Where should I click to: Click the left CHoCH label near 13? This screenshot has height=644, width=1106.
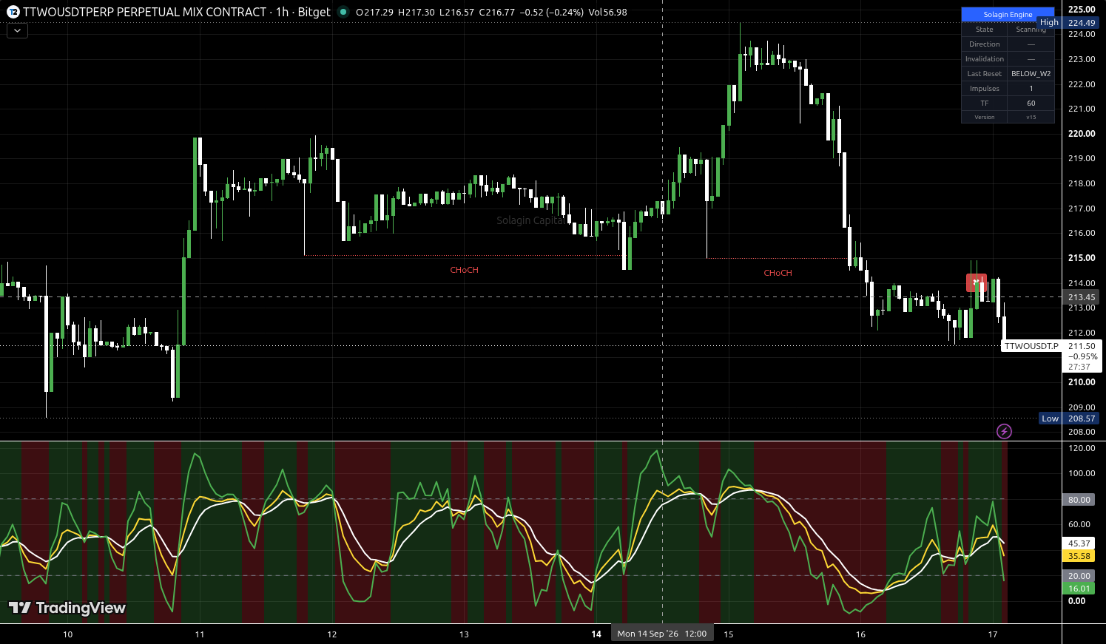465,270
